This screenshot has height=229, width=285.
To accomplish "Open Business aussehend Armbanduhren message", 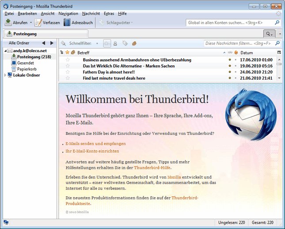I will click(x=137, y=60).
